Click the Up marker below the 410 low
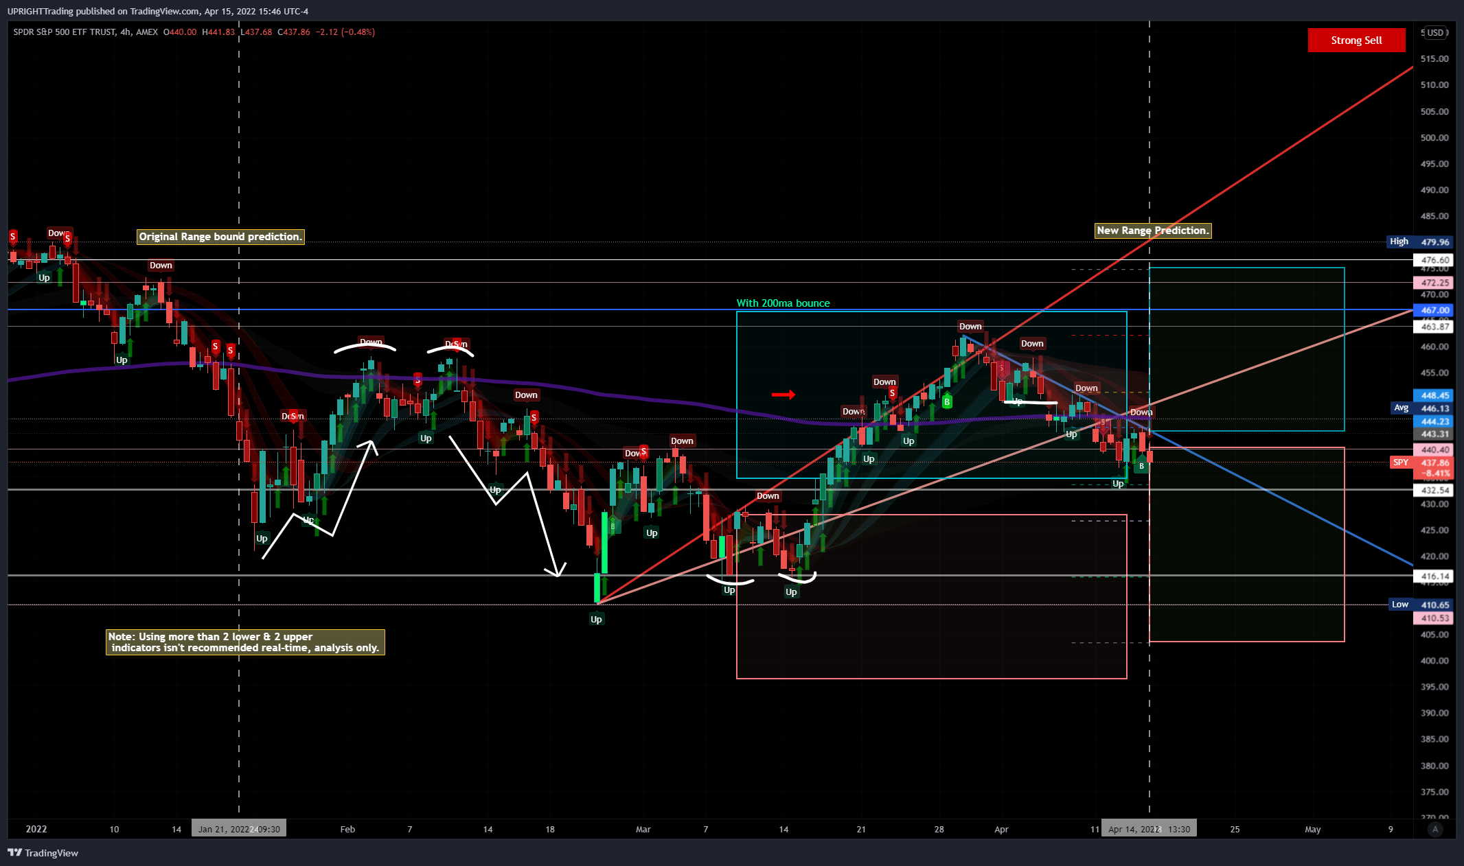This screenshot has width=1464, height=866. point(596,619)
